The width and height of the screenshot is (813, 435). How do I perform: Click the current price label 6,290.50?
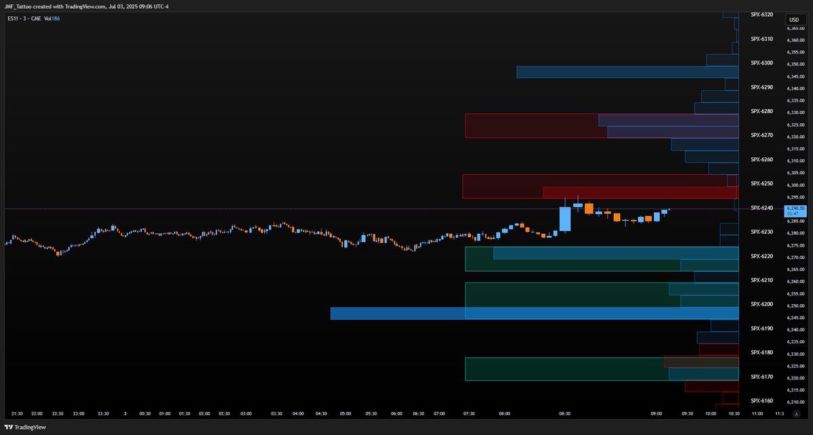(x=794, y=210)
